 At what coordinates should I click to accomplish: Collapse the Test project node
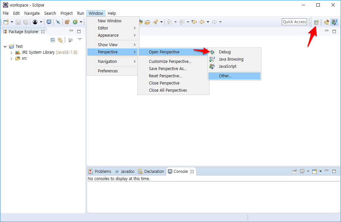[x=5, y=46]
